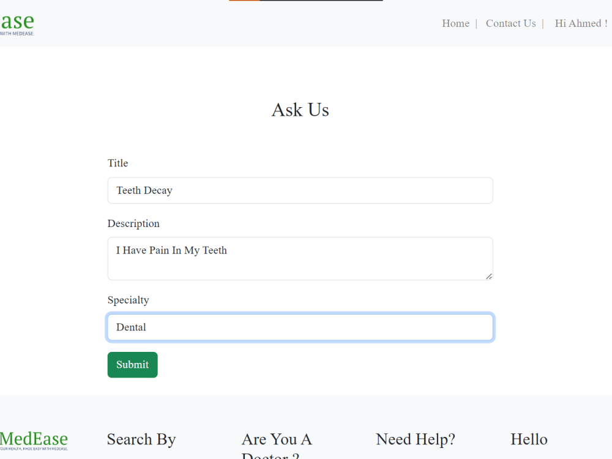Open the Hi Ahmed user menu

tap(581, 23)
